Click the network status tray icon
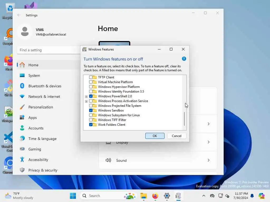 point(220,196)
